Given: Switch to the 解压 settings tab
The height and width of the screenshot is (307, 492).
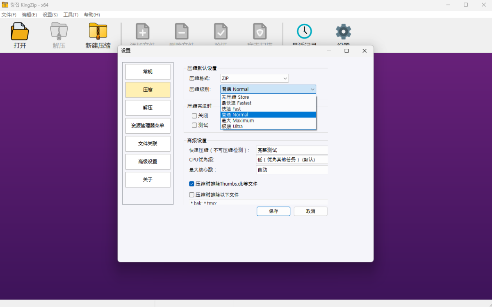Looking at the screenshot, I should (x=148, y=108).
